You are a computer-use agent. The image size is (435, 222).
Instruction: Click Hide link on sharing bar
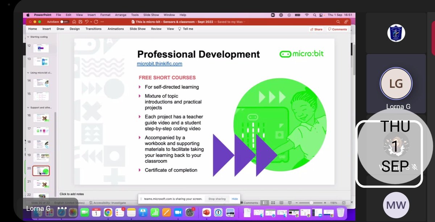235,199
